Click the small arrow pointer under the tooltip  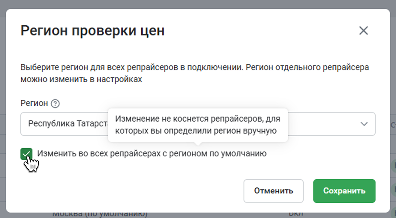pos(198,144)
